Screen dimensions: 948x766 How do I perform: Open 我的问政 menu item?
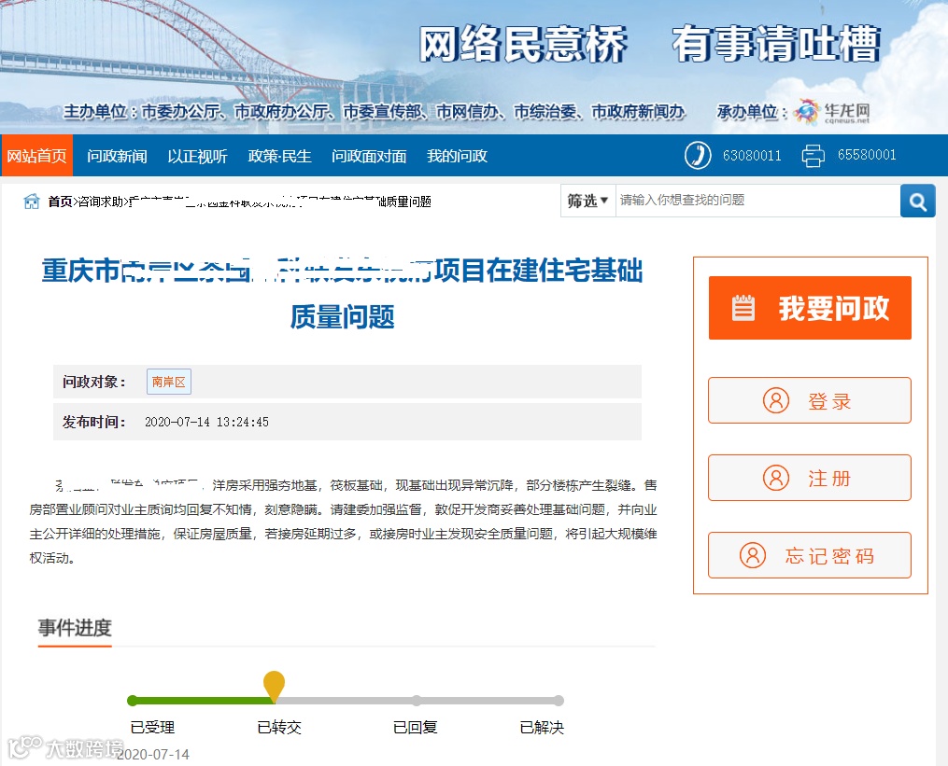tap(457, 157)
